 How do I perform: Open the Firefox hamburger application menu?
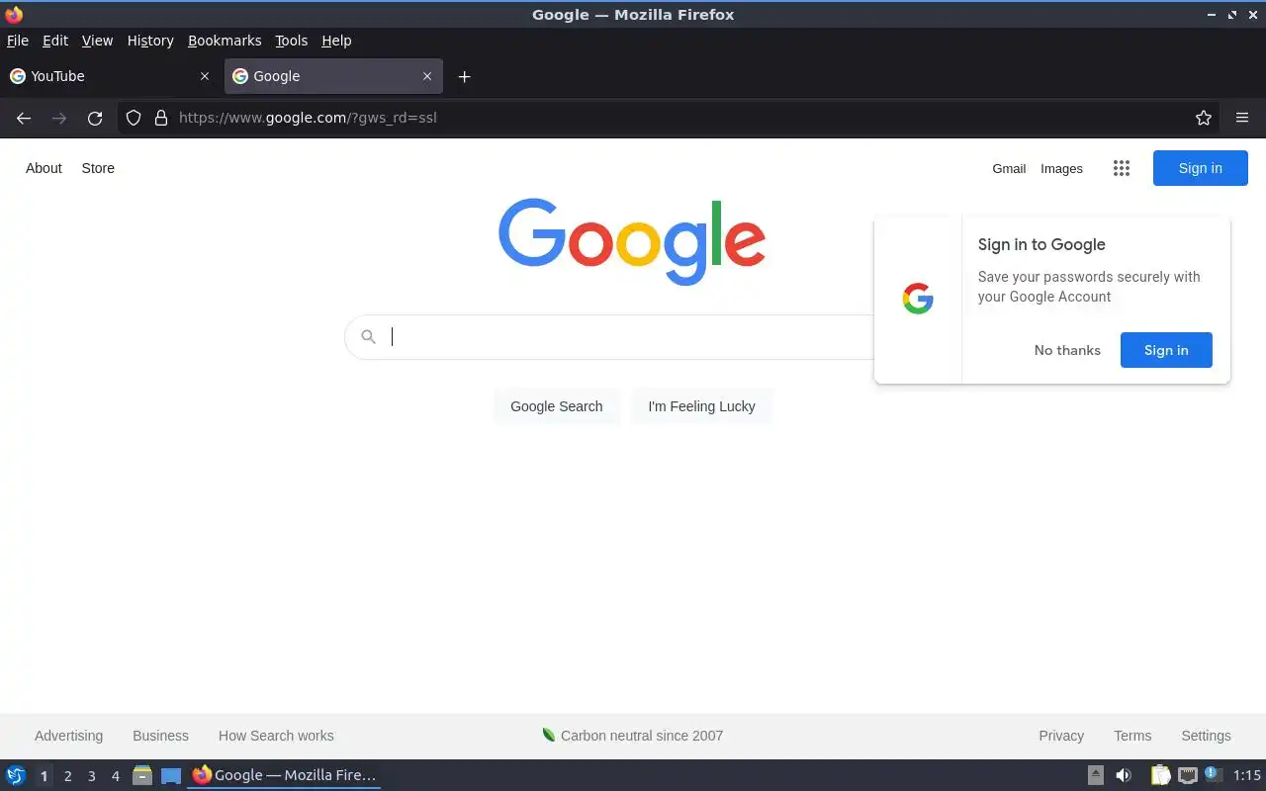click(1242, 118)
